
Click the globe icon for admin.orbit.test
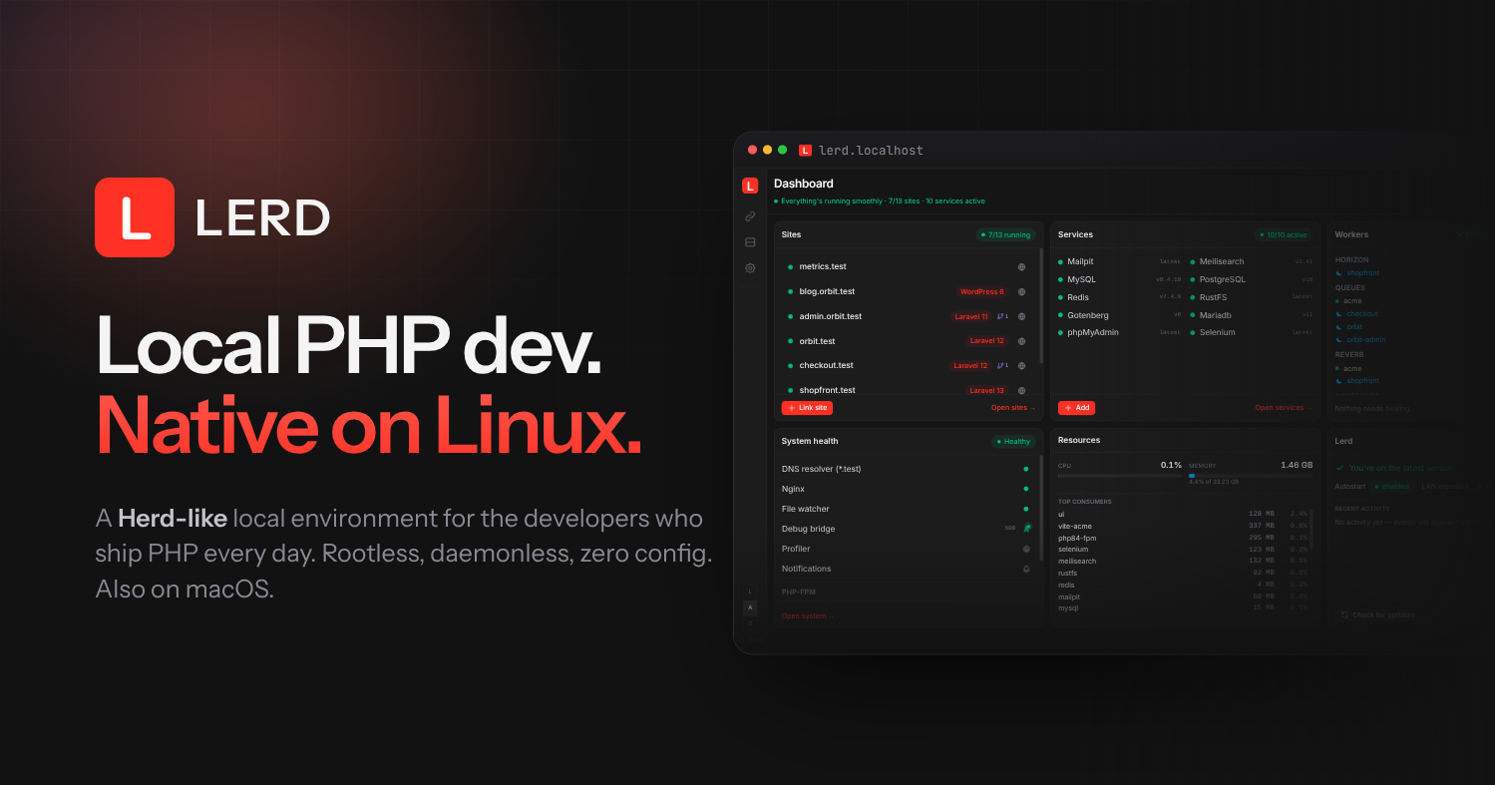1021,316
